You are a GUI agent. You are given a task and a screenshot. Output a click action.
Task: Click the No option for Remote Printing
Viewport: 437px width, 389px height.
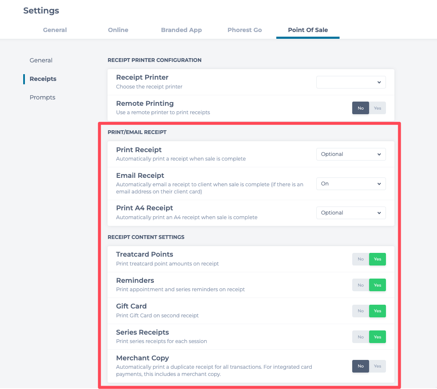click(361, 108)
